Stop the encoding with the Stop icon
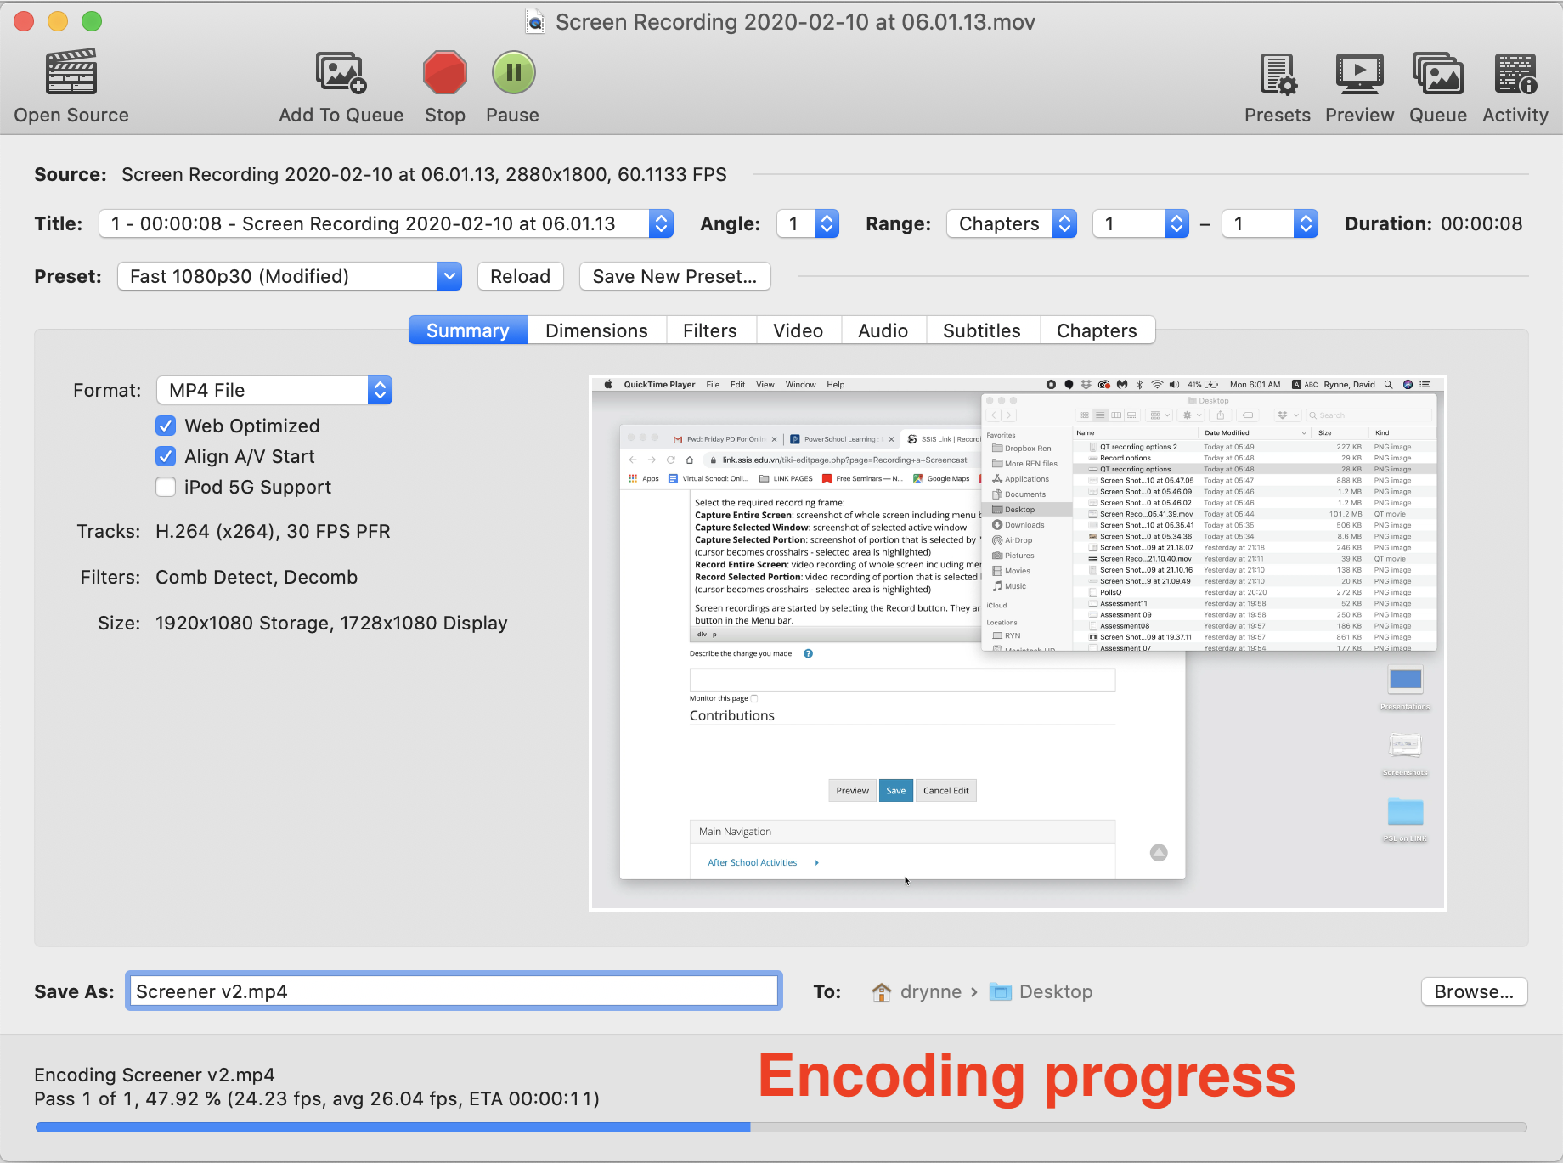Viewport: 1563px width, 1163px height. [444, 72]
